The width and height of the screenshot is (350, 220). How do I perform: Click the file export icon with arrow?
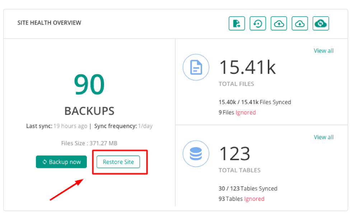pyautogui.click(x=237, y=23)
